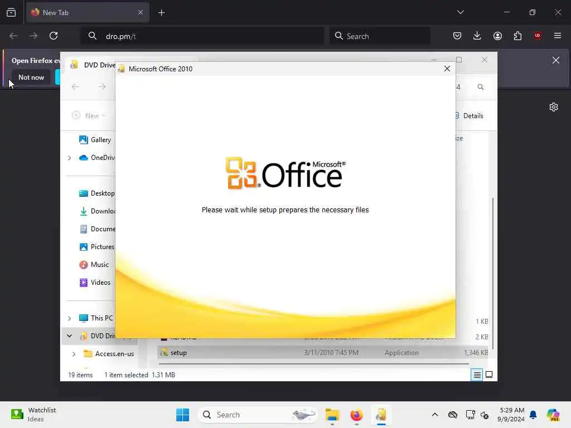Open the list all tabs chevron
This screenshot has height=428, width=571.
tap(460, 12)
